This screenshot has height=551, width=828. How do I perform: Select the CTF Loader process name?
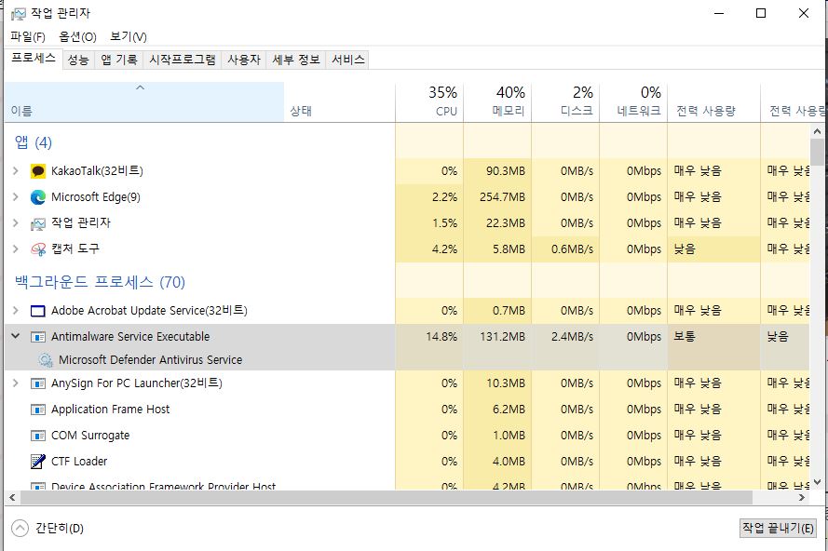tap(79, 462)
